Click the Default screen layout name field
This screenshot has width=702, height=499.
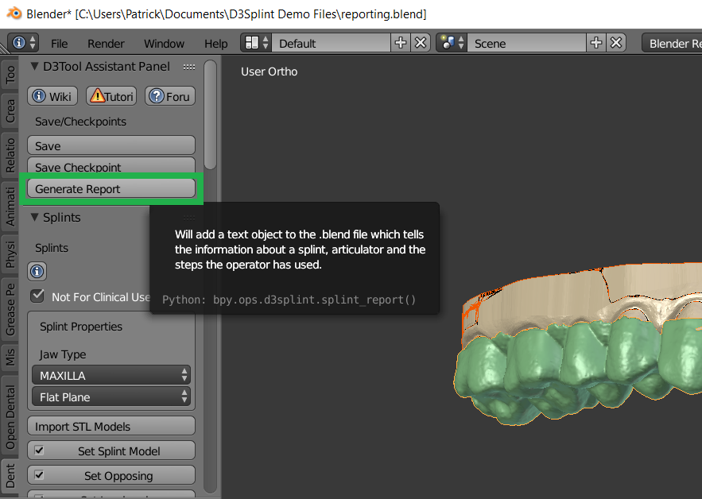pyautogui.click(x=331, y=43)
